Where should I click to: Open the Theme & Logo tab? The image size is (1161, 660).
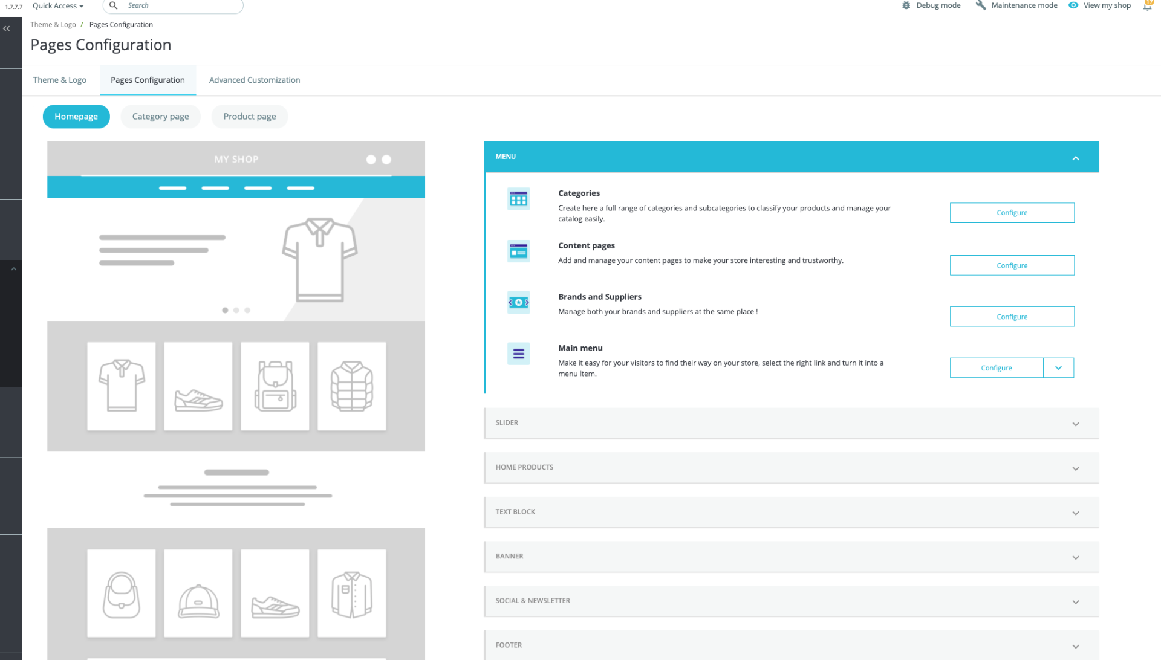click(x=60, y=80)
